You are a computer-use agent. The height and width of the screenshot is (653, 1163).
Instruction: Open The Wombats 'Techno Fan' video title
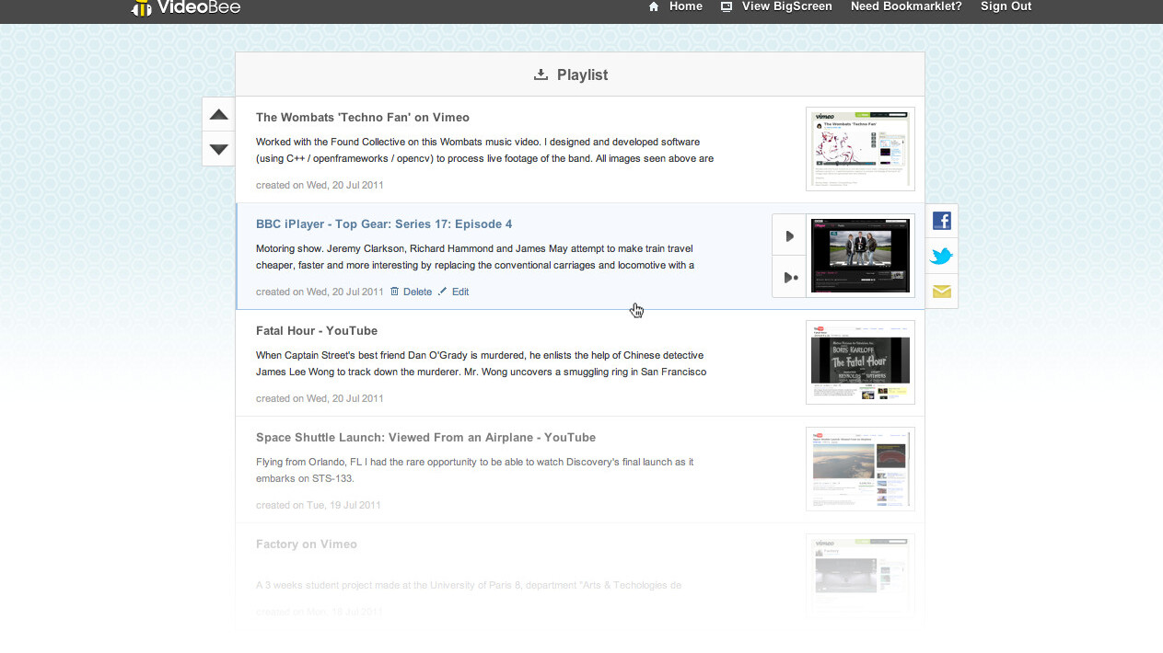362,117
